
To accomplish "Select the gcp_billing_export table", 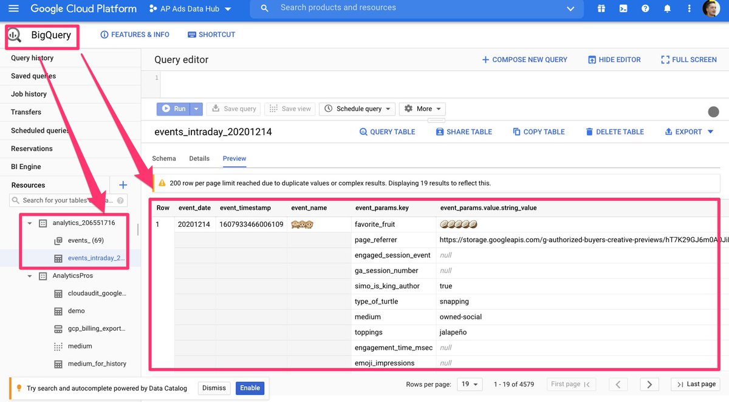I will [x=96, y=329].
